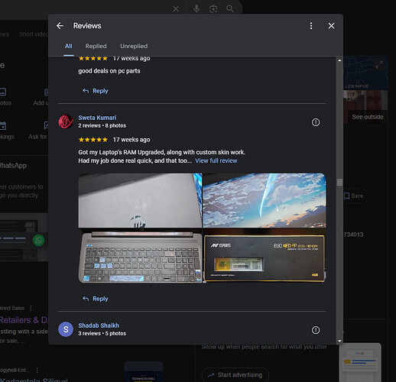Open Short videos tab in background page
The width and height of the screenshot is (396, 382).
click(x=34, y=34)
